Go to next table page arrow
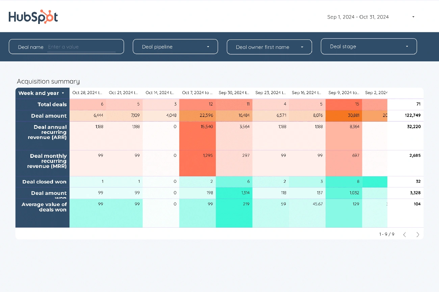Viewport: 439px width, 292px height. point(418,234)
